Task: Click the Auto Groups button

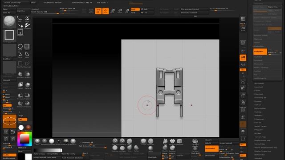Action: (x=40, y=154)
